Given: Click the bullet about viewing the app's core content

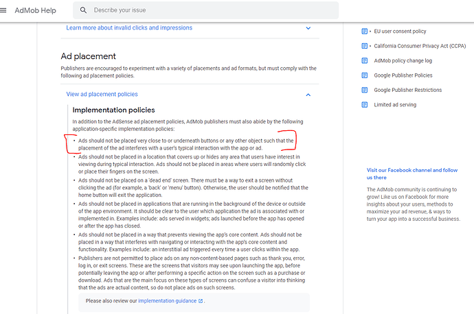Looking at the screenshot, I should coord(190,242).
